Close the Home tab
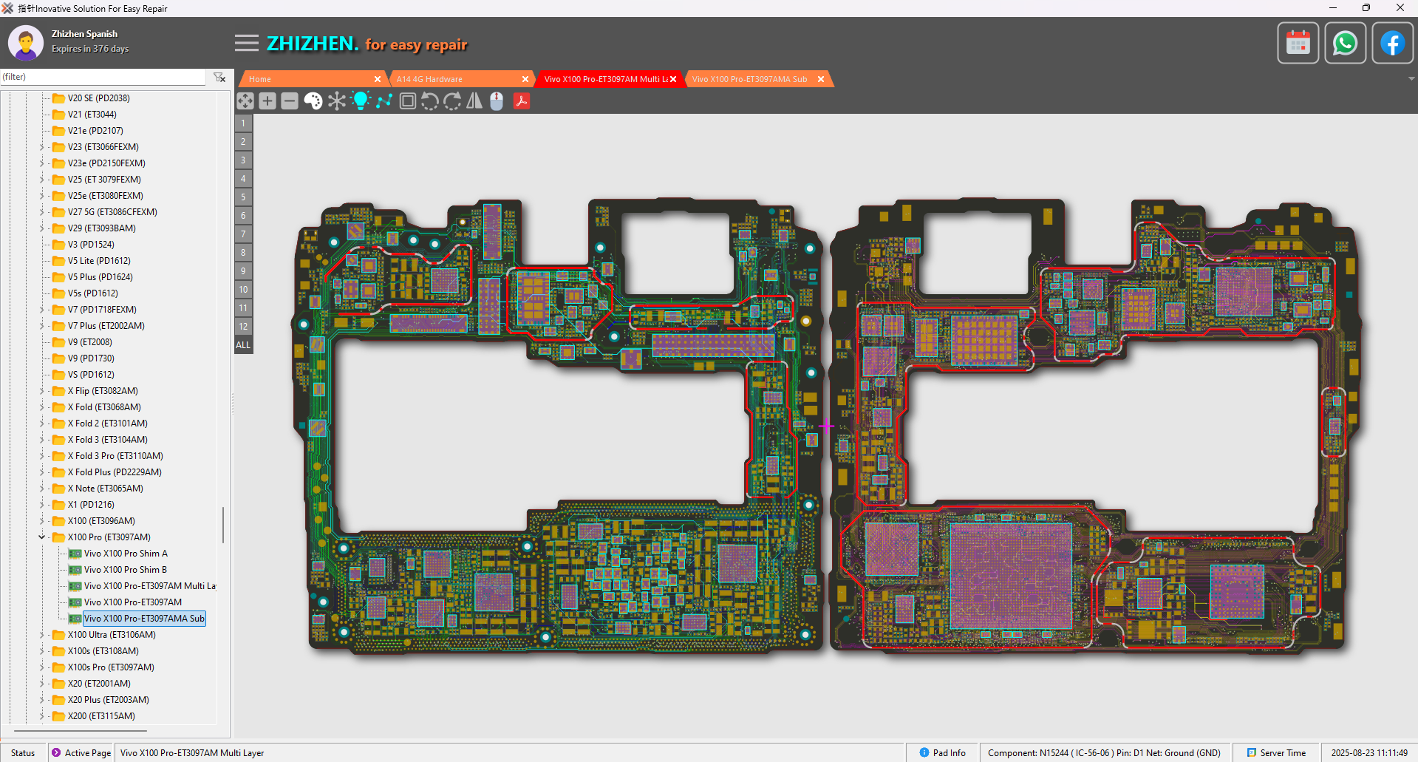The height and width of the screenshot is (762, 1418). (378, 79)
